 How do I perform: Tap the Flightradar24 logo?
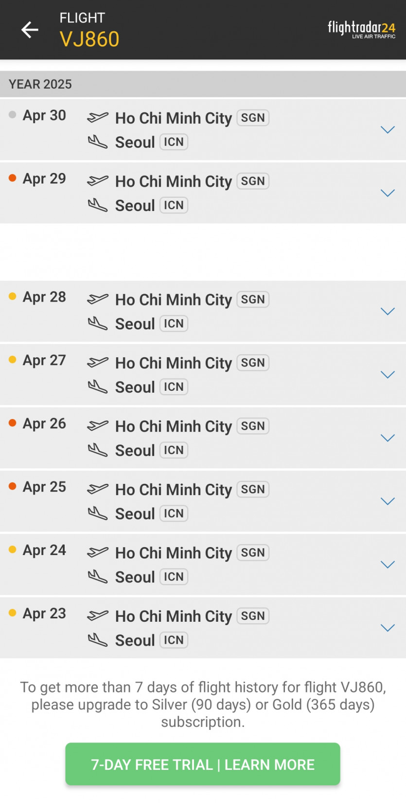coord(361,29)
